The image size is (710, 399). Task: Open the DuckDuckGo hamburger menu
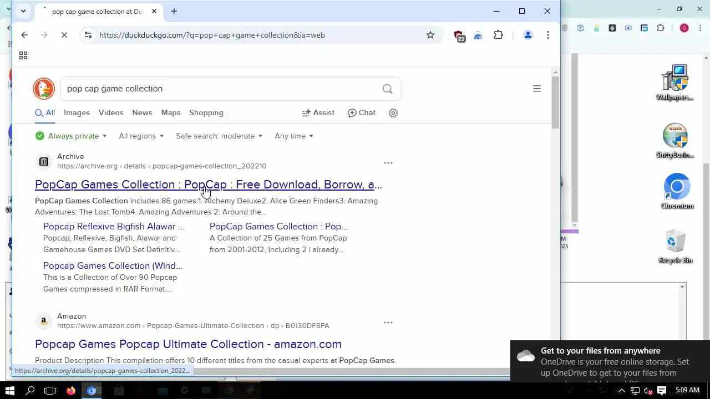(x=537, y=89)
